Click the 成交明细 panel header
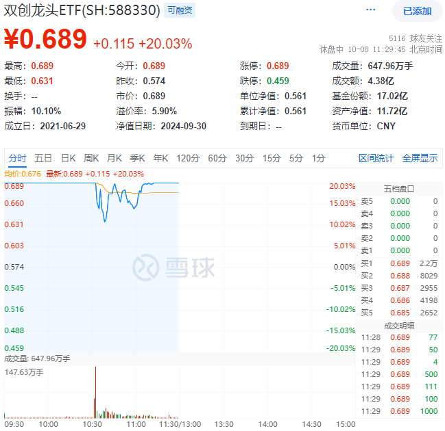 click(x=399, y=326)
